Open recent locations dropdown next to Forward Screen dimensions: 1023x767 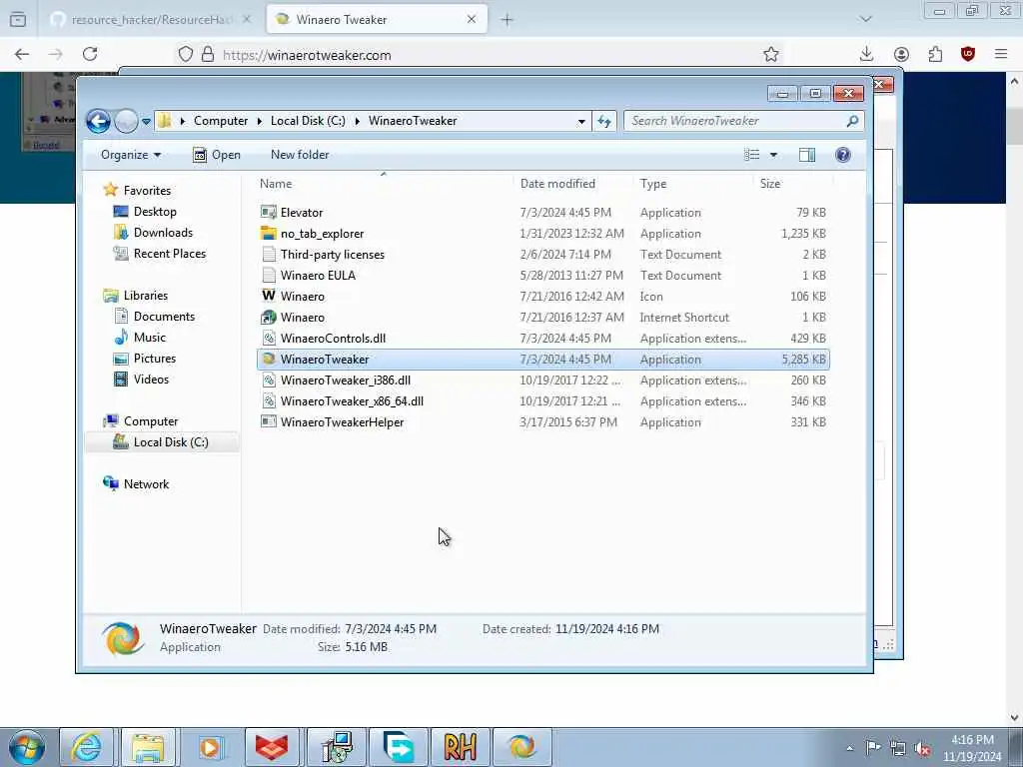pos(146,121)
